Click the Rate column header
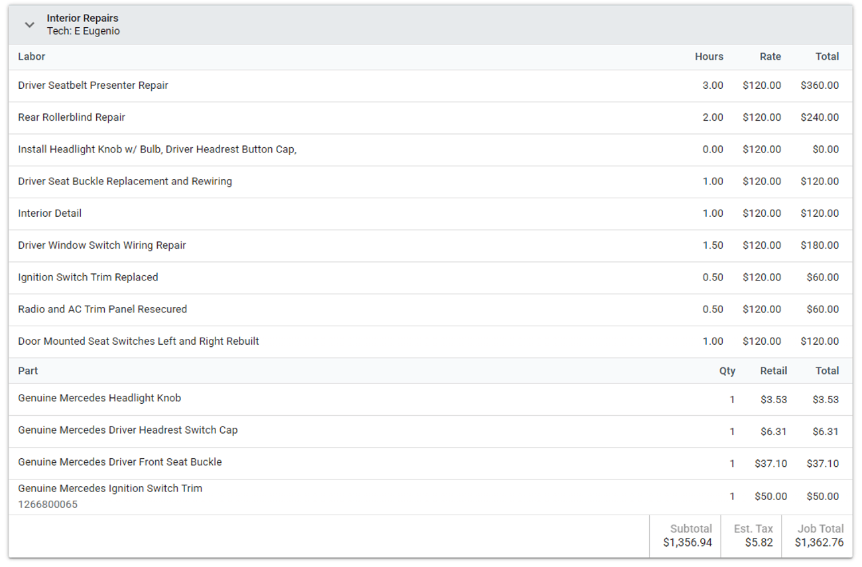Image resolution: width=862 pixels, height=567 pixels. click(770, 56)
